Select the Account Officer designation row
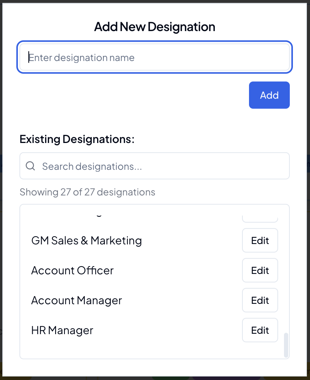 point(72,270)
